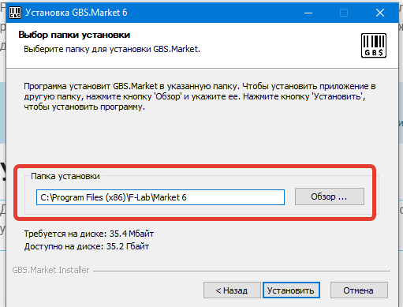Click the heading Выбор папки установки

[74, 35]
